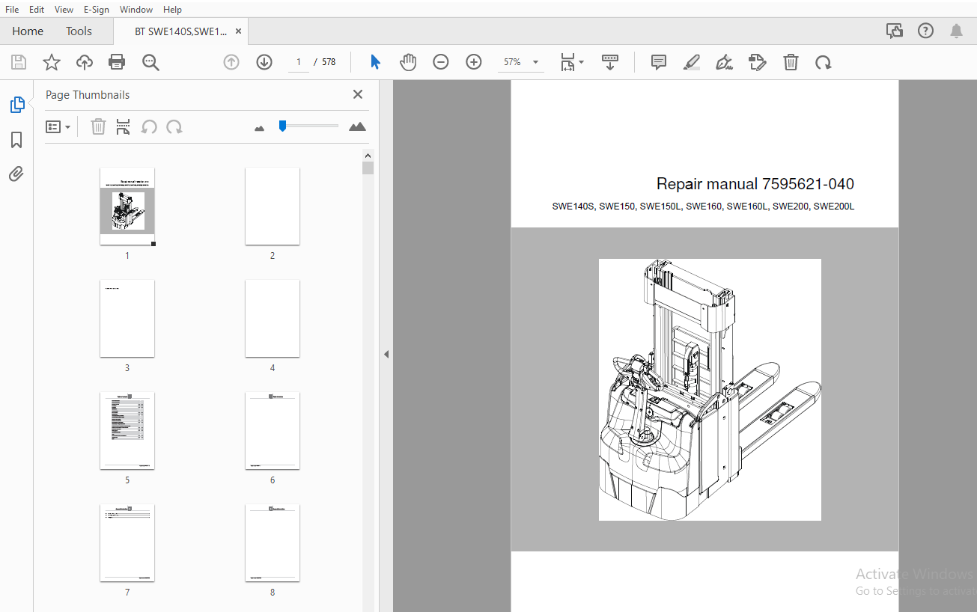Activate the hand pan tool

[x=408, y=62]
